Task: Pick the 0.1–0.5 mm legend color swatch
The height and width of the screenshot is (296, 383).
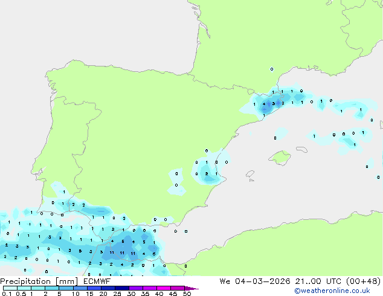Action: click(x=10, y=288)
